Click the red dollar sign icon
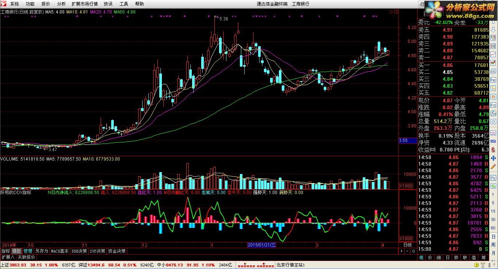 coord(493,150)
